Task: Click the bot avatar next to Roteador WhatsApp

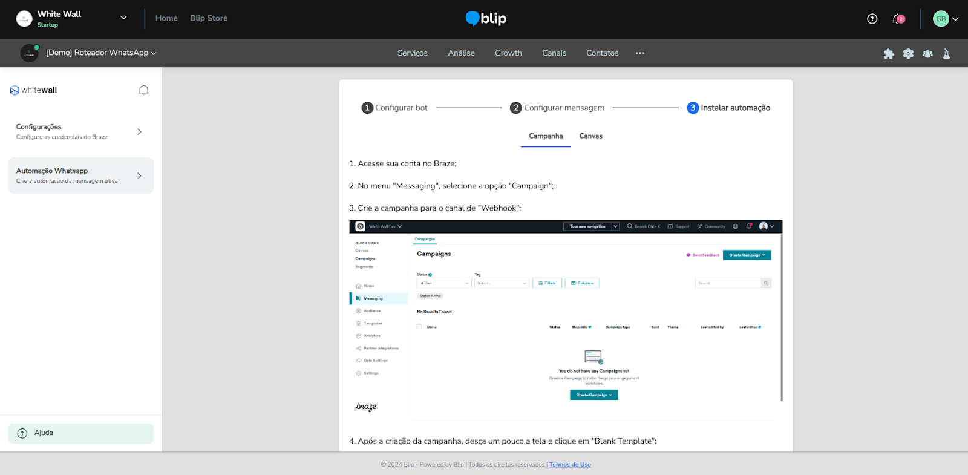Action: [29, 53]
